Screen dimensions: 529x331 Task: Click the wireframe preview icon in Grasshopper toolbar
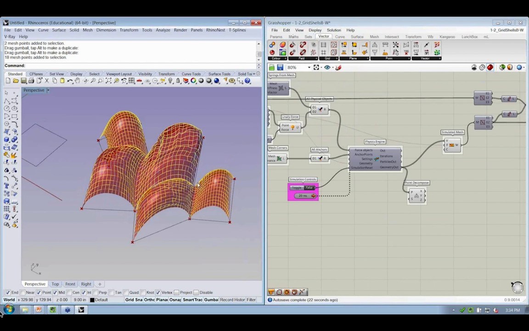click(482, 68)
